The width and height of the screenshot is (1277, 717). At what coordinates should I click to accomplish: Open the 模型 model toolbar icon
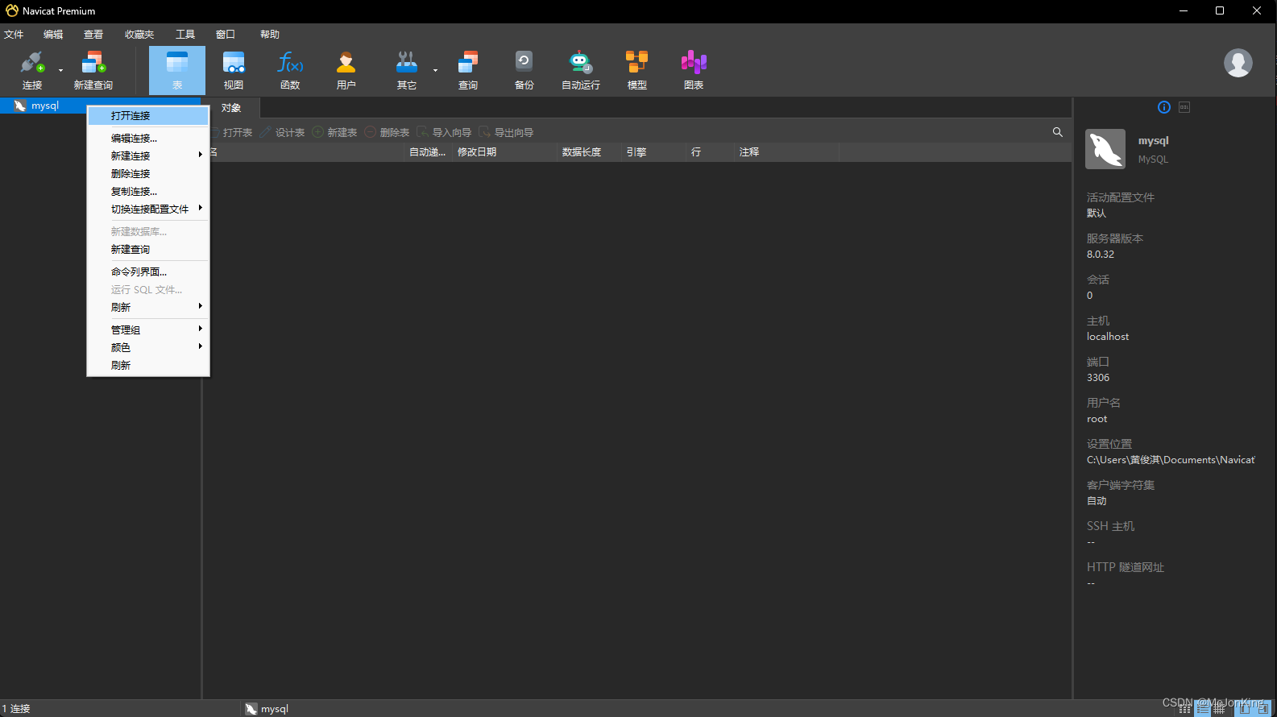click(x=637, y=70)
